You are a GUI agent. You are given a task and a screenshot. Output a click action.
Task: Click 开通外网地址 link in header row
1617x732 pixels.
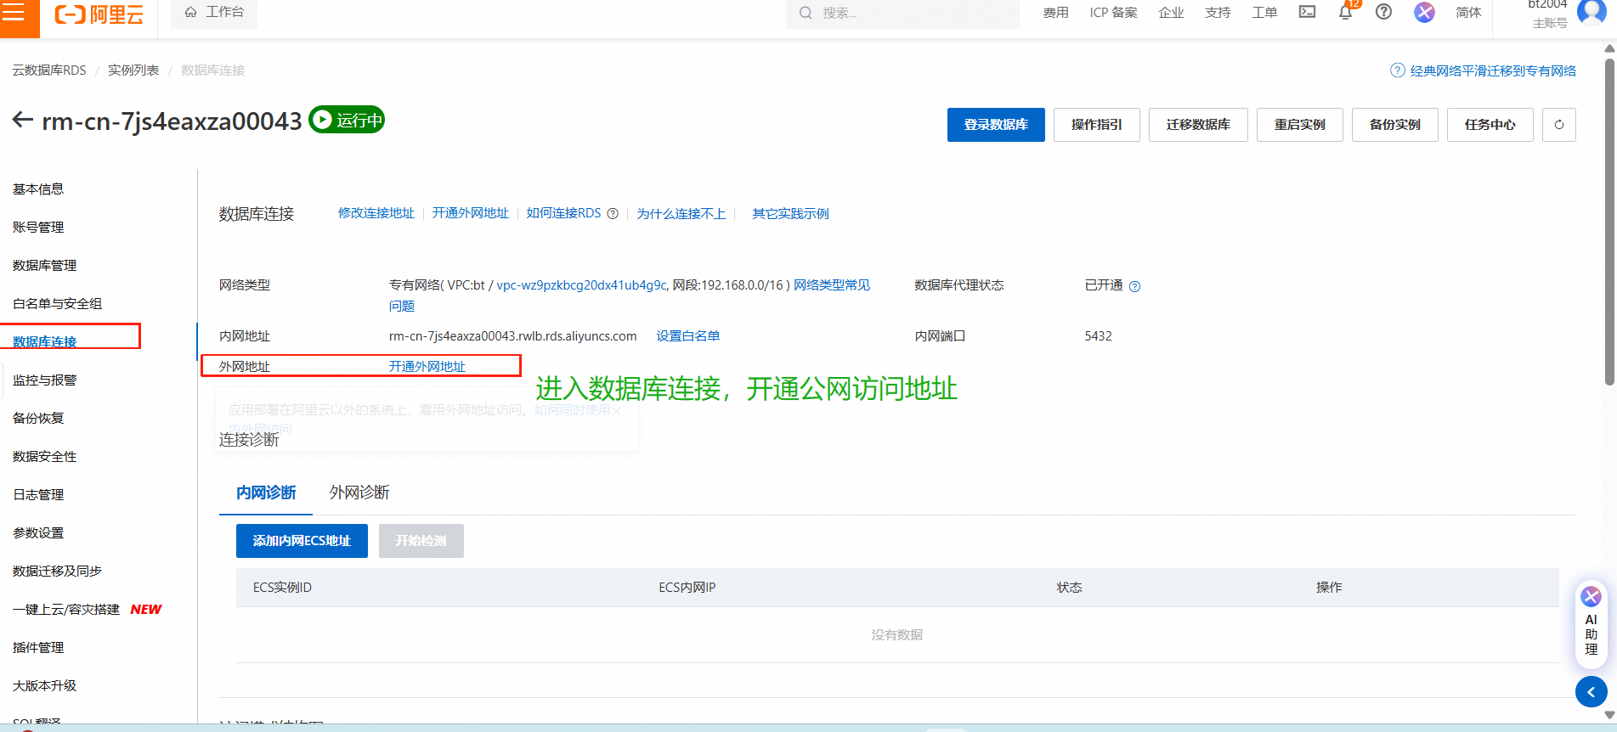[471, 213]
